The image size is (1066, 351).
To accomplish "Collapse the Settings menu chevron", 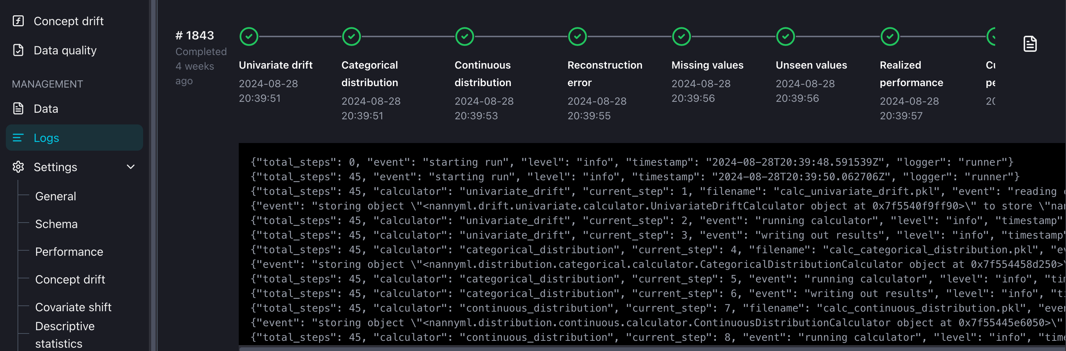I will 131,167.
